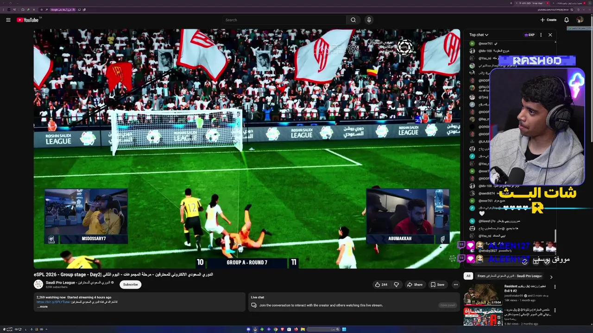Open the Windows Start button on taskbar
This screenshot has height=333, width=593.
pyautogui.click(x=344, y=329)
